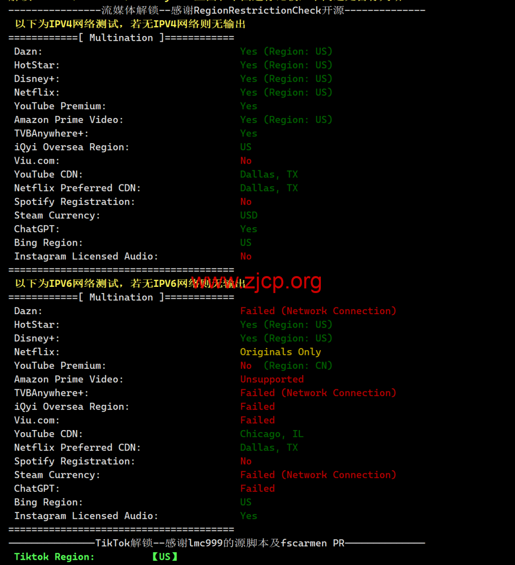Click the RegionRestrictionCheck header line at top
Screen dimensions: 515x565
point(217,10)
